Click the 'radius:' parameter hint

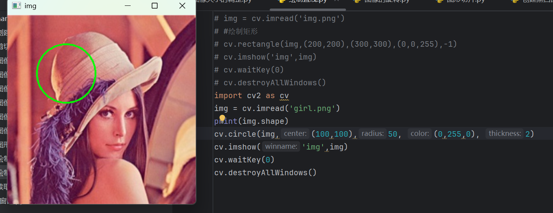tap(372, 134)
